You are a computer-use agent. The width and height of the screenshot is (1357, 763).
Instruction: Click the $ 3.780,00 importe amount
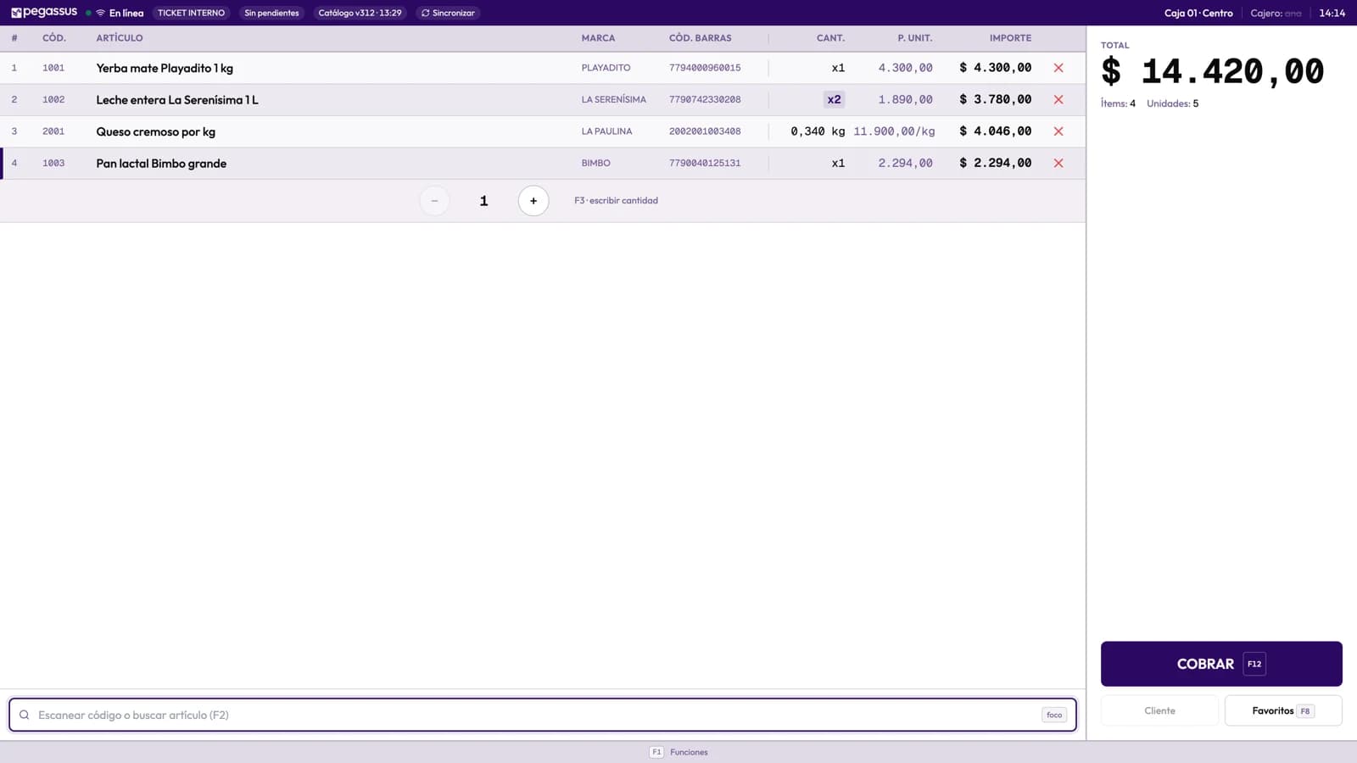tap(996, 99)
